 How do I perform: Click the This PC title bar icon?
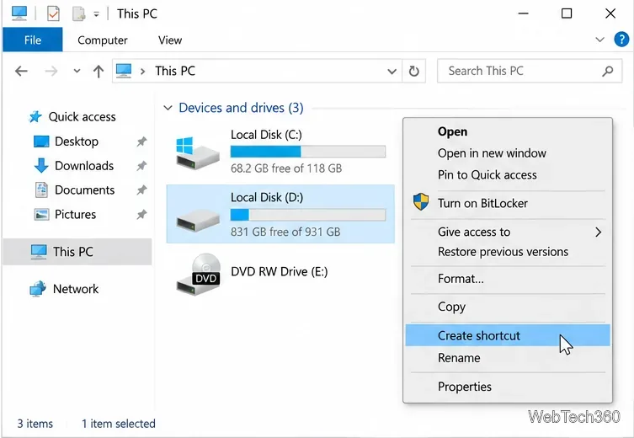(19, 13)
